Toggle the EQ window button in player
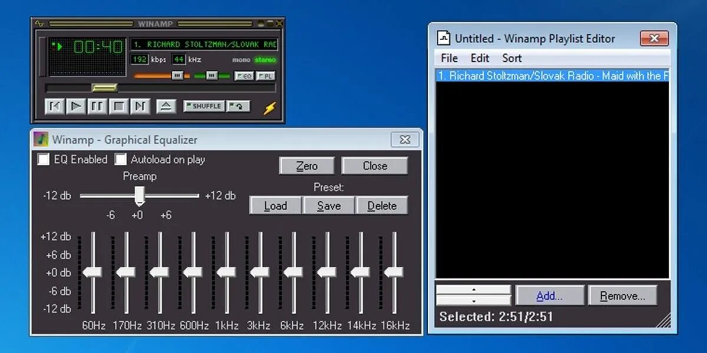 coord(244,76)
